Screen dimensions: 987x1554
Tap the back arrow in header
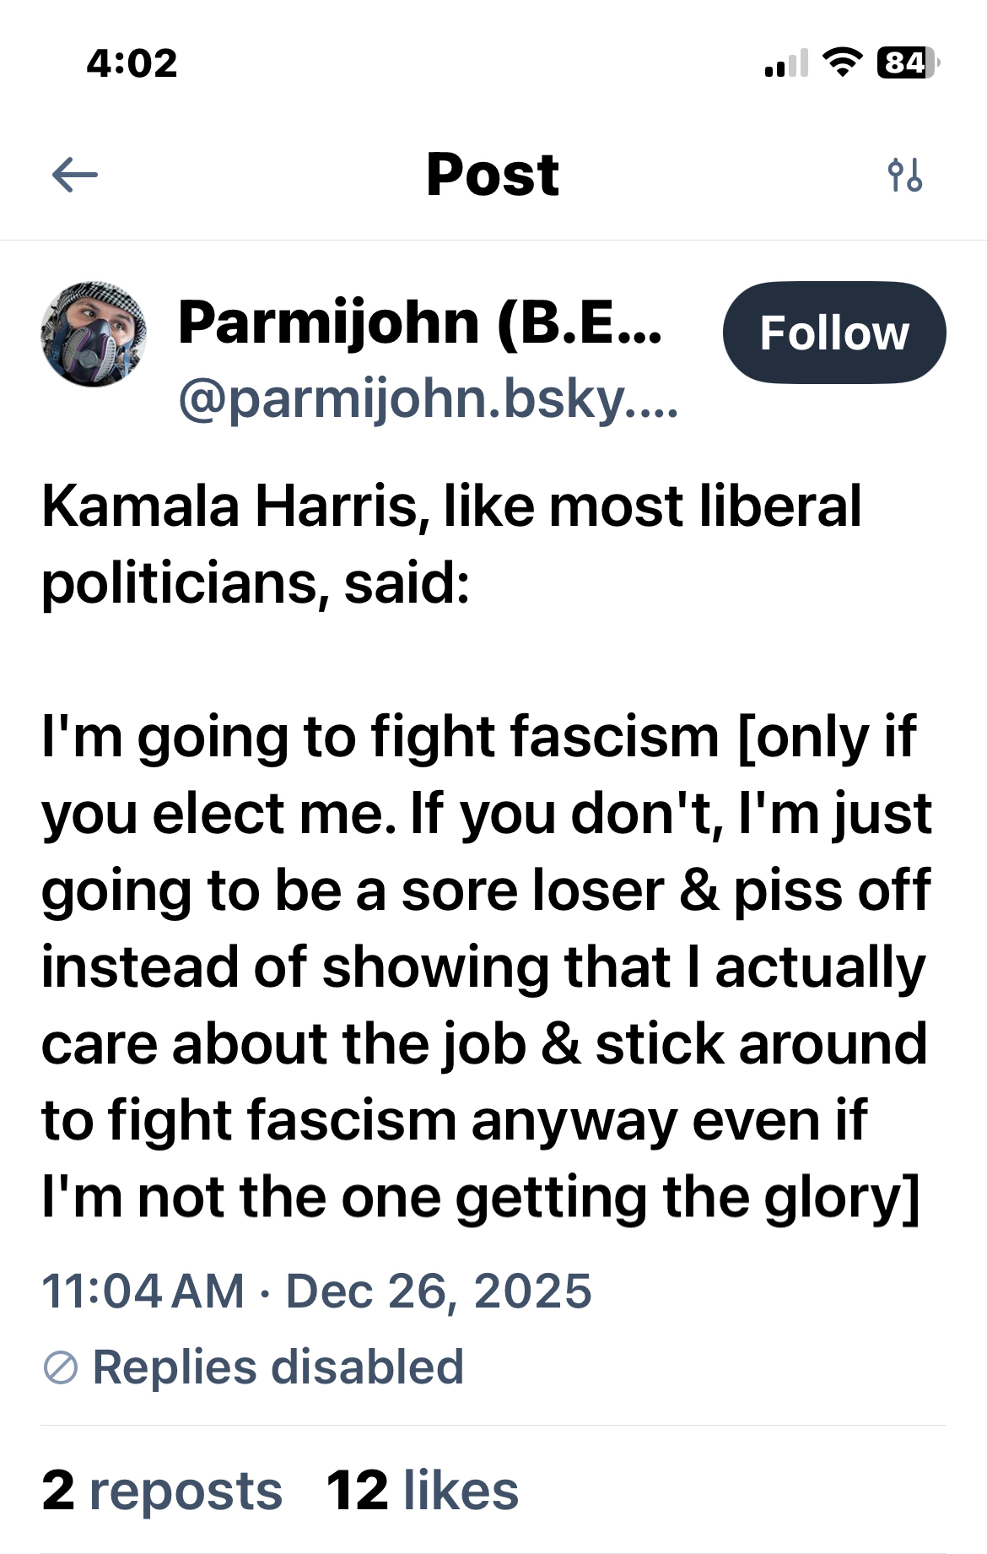75,176
